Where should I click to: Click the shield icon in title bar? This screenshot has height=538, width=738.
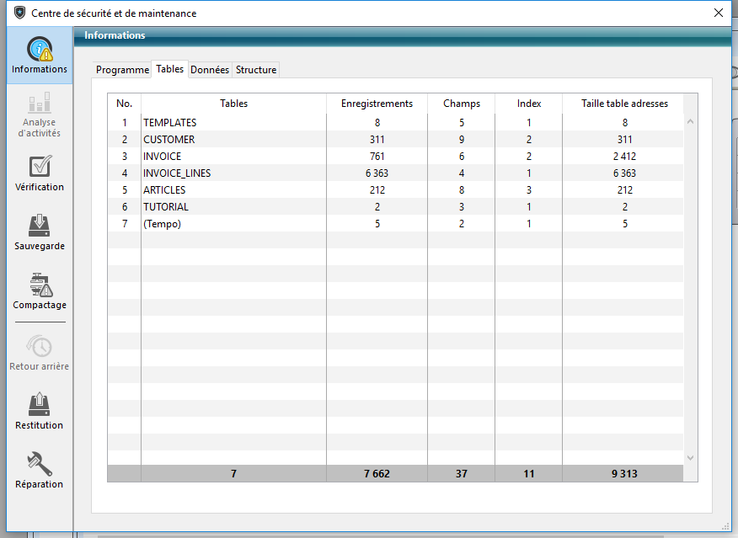(x=19, y=13)
